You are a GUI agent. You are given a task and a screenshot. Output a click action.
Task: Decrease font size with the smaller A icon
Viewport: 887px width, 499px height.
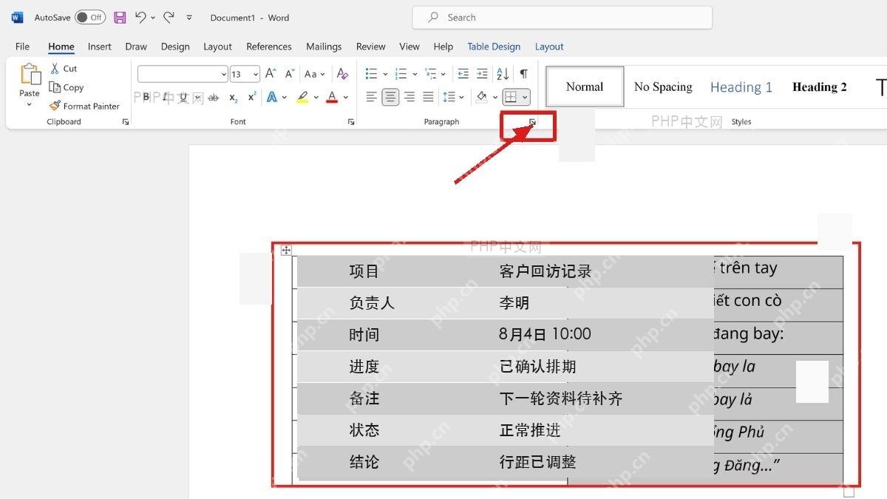tap(289, 74)
